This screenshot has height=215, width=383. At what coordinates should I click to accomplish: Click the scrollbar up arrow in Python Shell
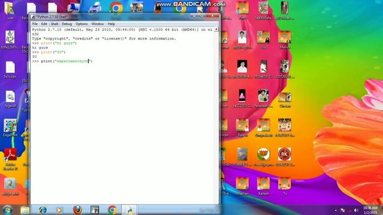pyautogui.click(x=216, y=29)
